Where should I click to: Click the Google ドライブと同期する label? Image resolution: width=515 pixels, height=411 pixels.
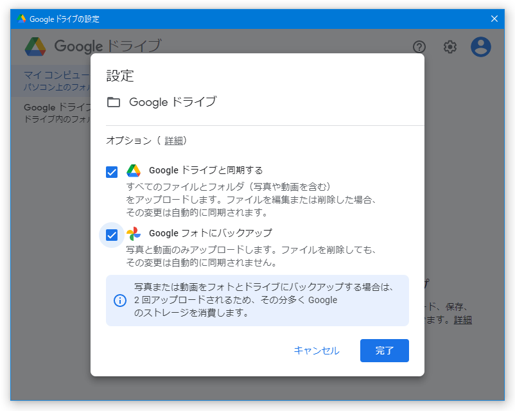pyautogui.click(x=206, y=170)
